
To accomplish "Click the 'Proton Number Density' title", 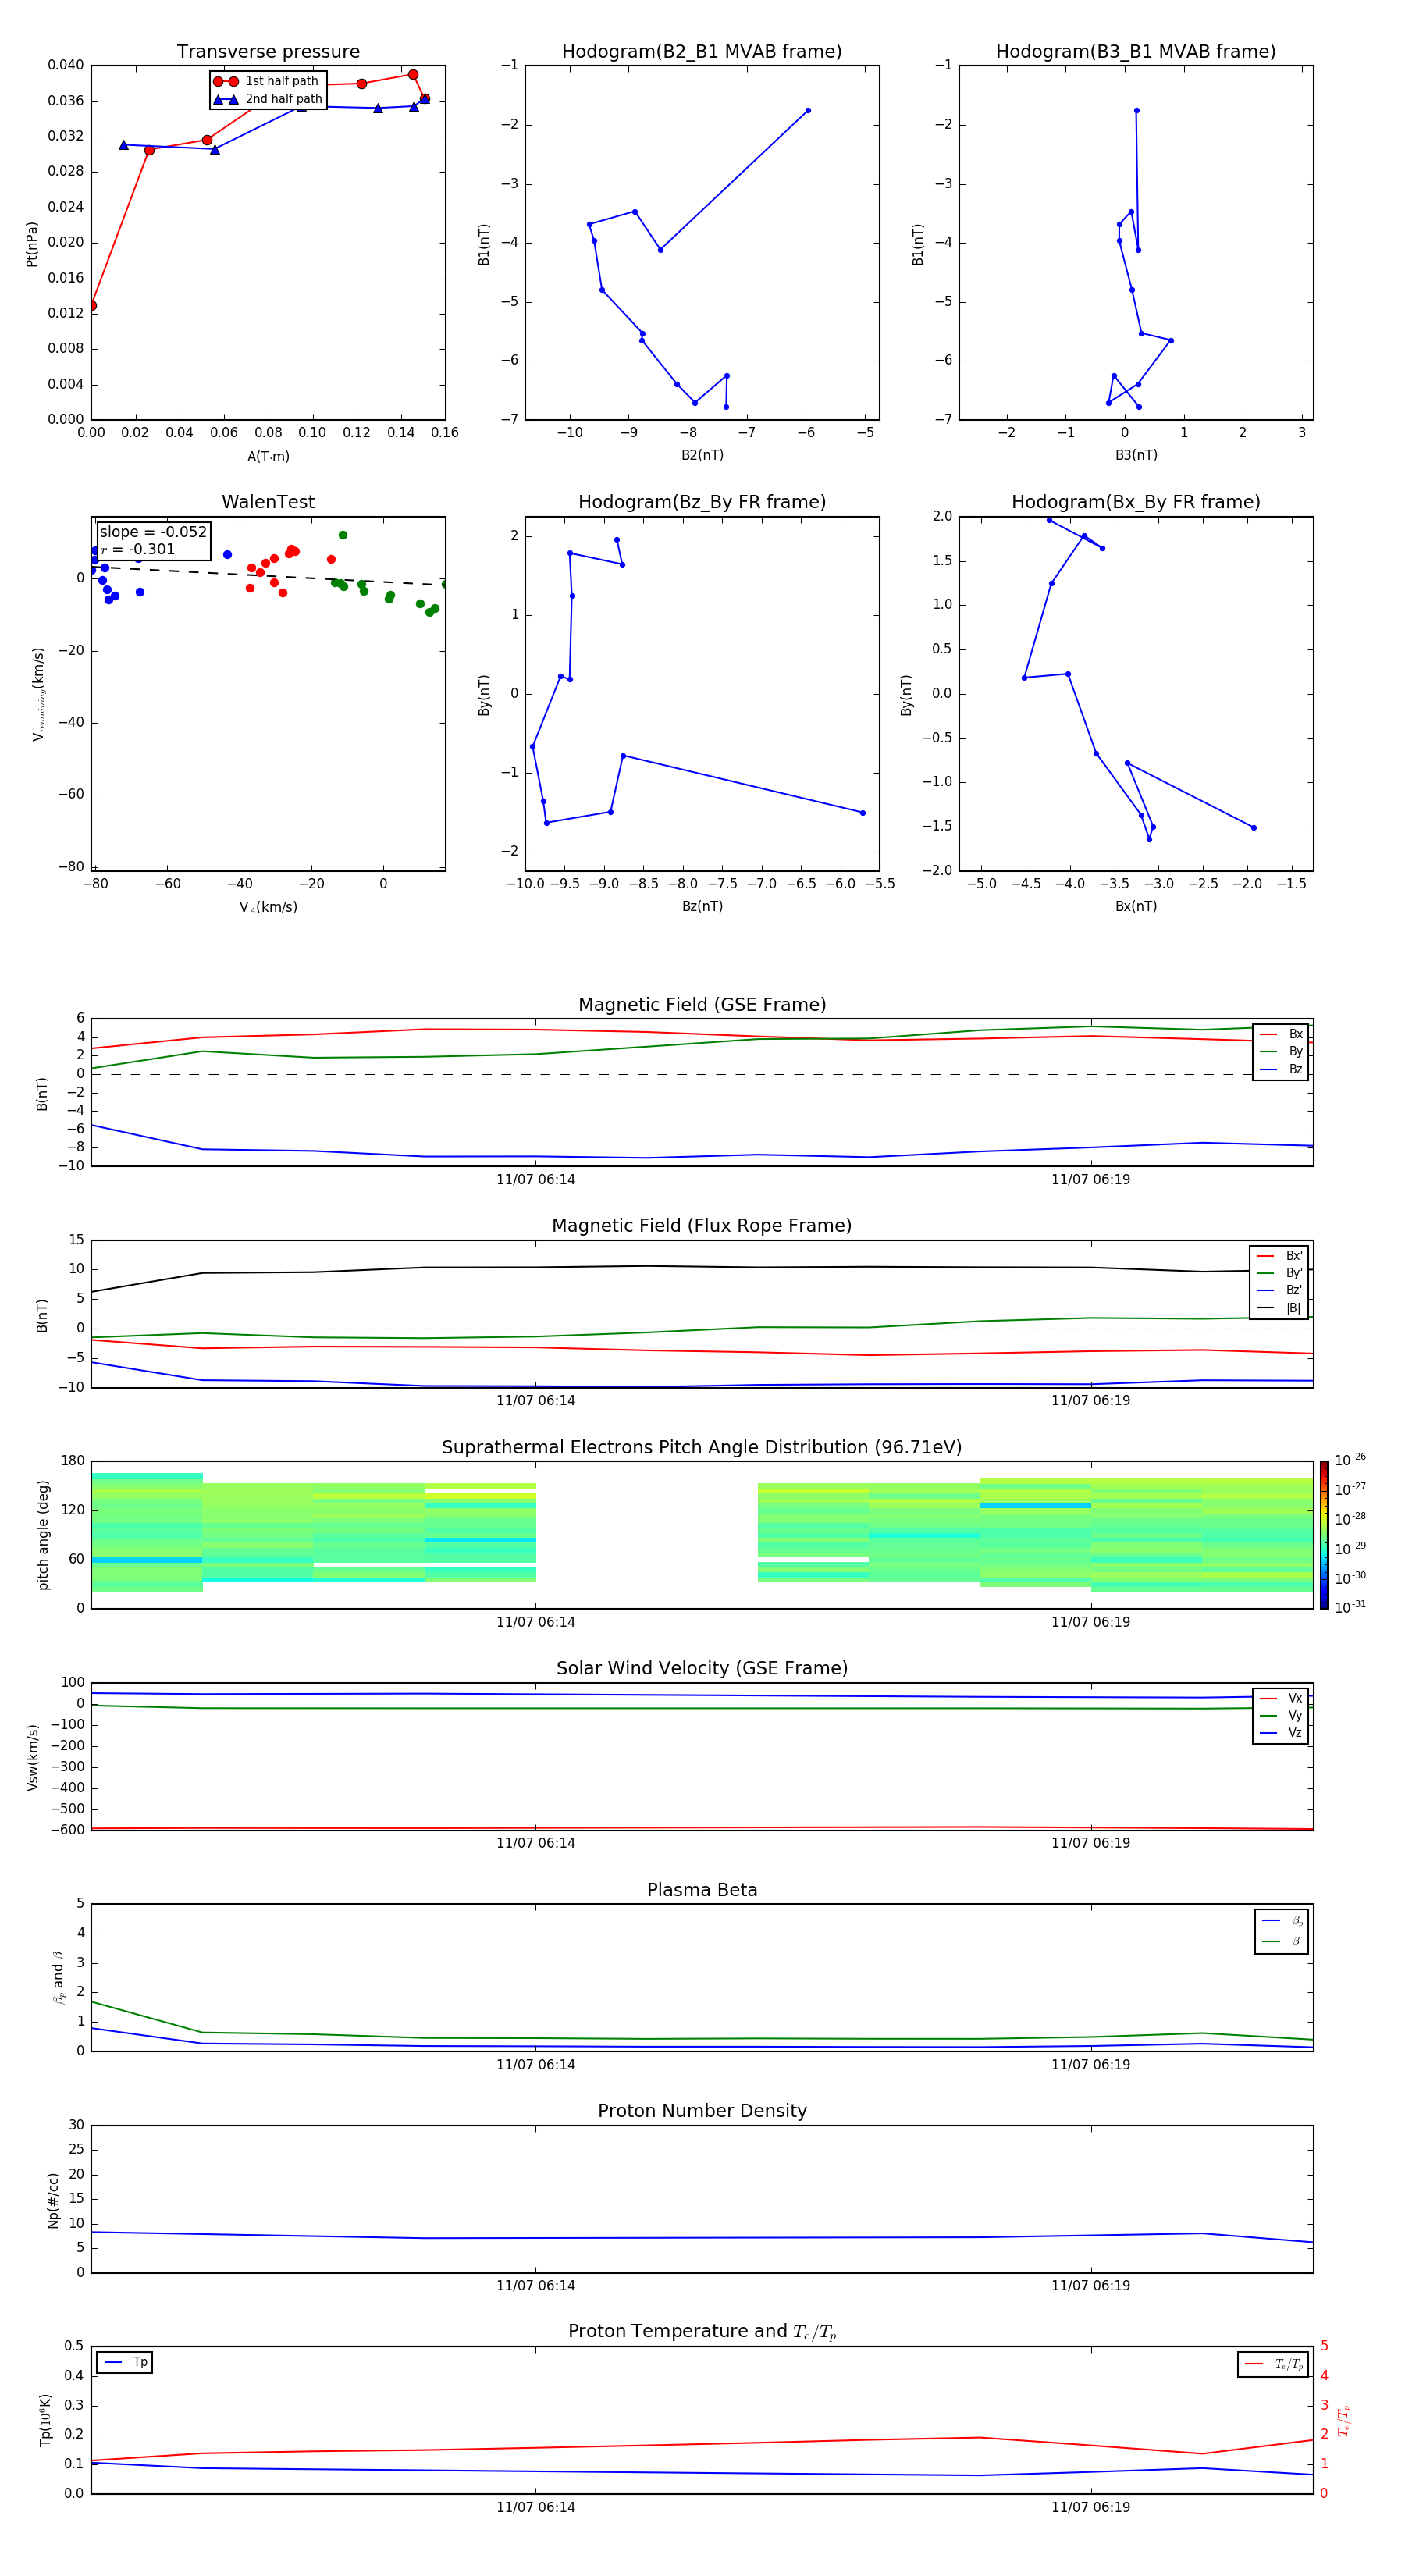I will (x=702, y=2111).
